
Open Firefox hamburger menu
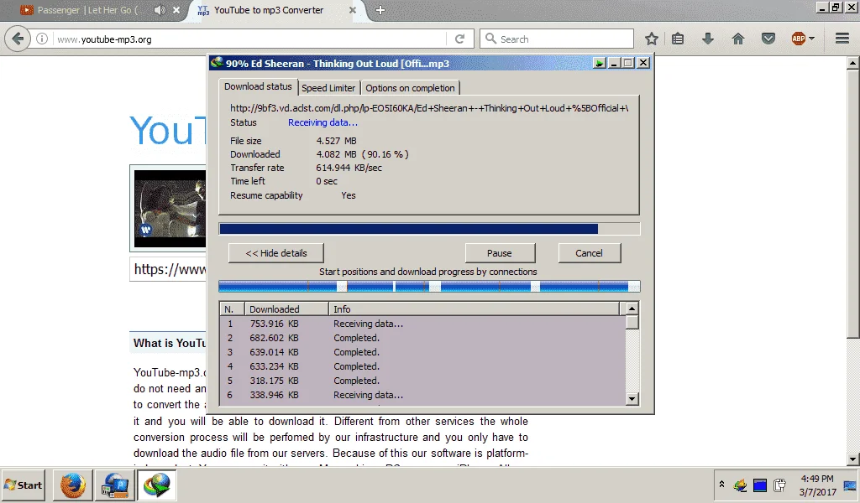point(842,39)
